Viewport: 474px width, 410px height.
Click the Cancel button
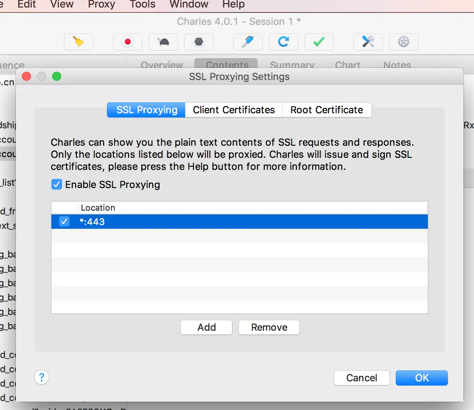(362, 378)
